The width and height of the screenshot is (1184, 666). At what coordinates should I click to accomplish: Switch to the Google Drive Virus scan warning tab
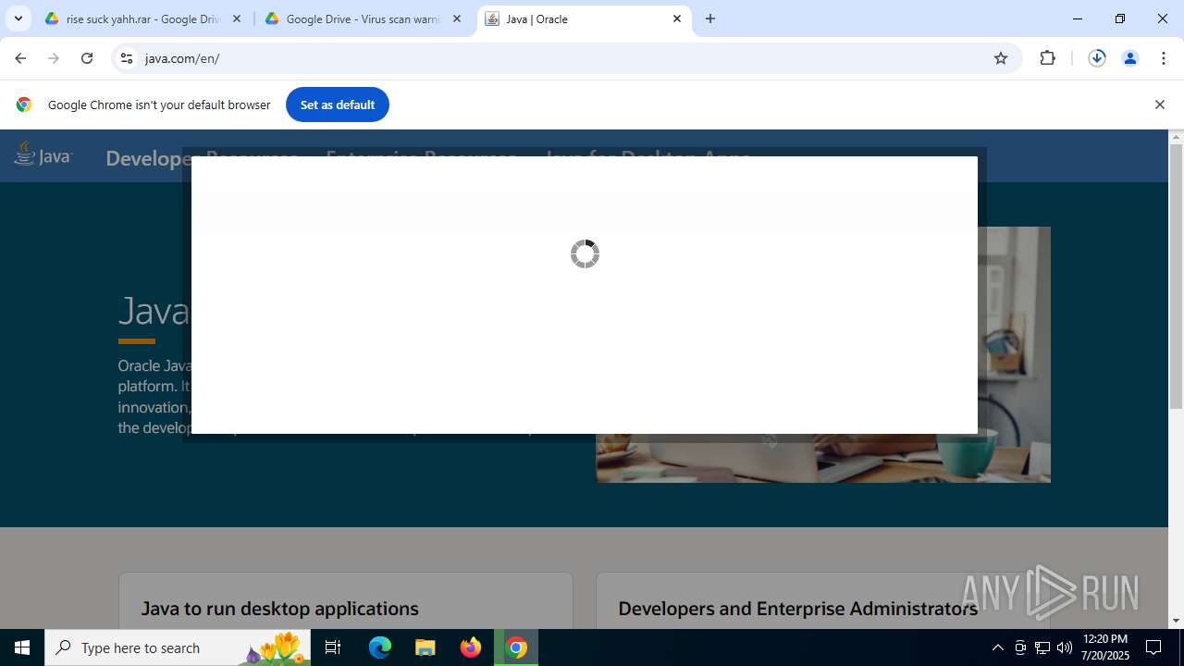(364, 18)
